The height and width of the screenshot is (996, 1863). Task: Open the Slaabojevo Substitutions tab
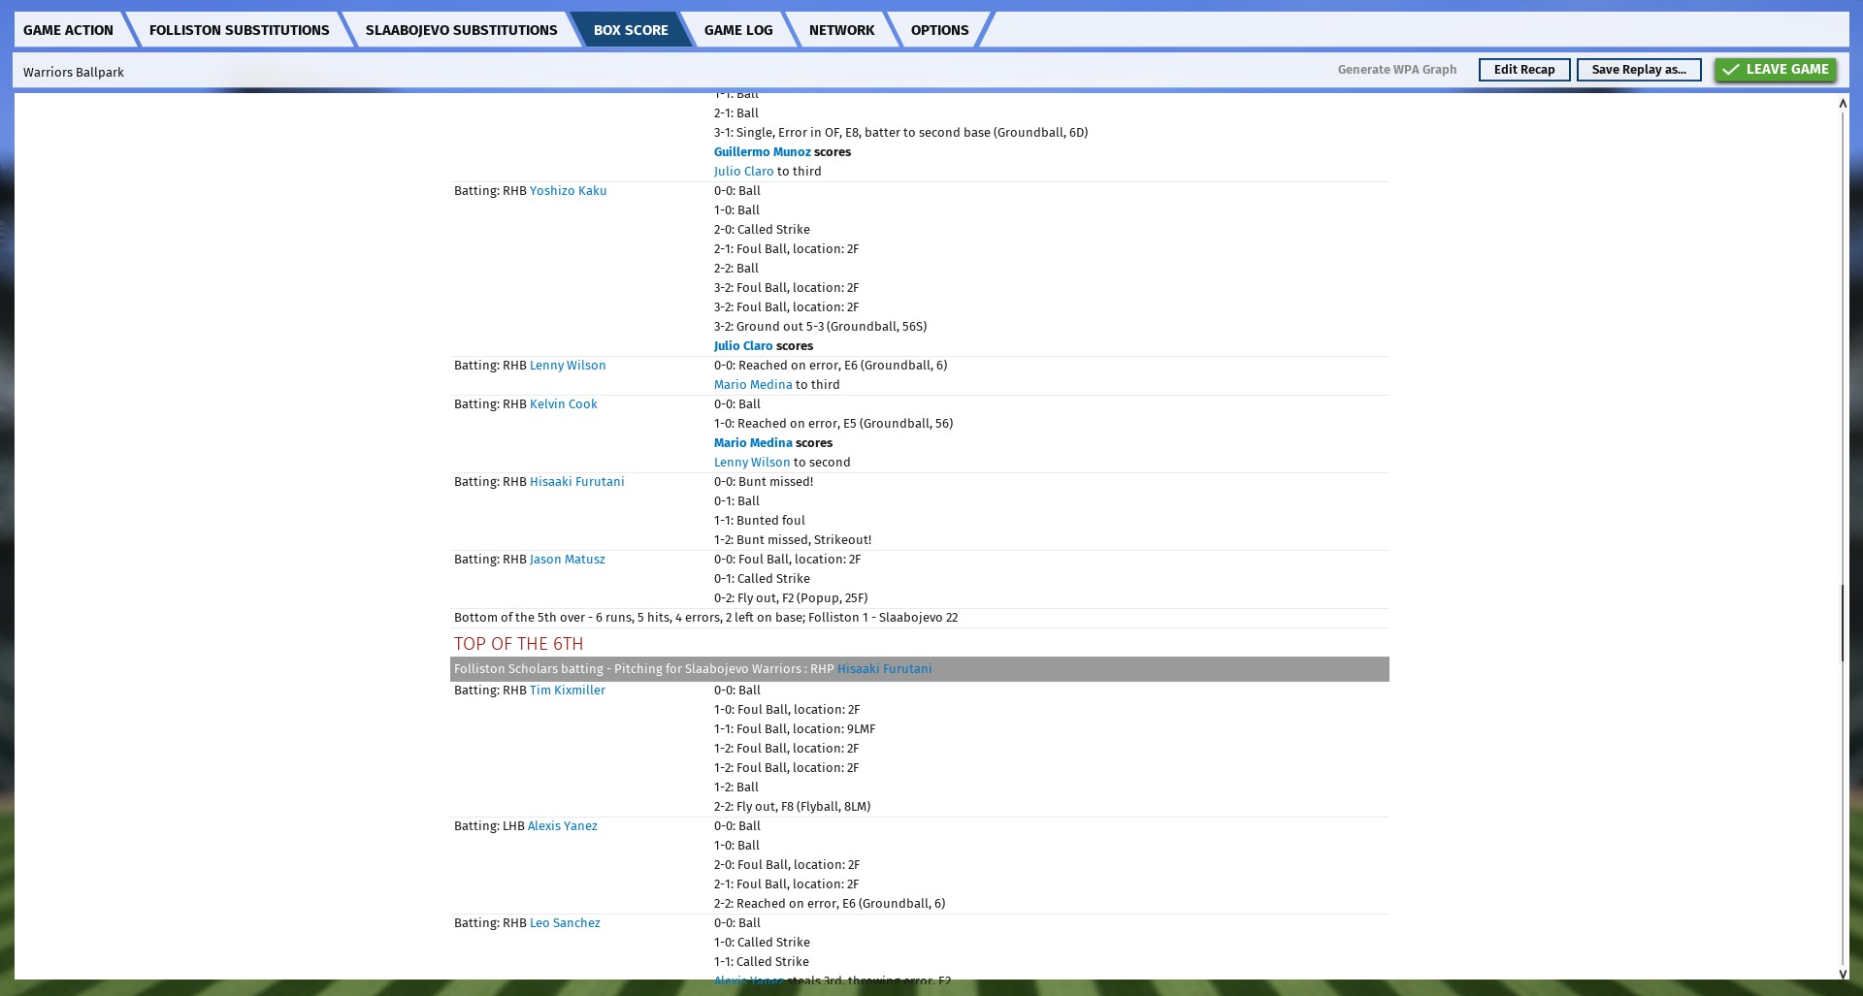pos(461,30)
